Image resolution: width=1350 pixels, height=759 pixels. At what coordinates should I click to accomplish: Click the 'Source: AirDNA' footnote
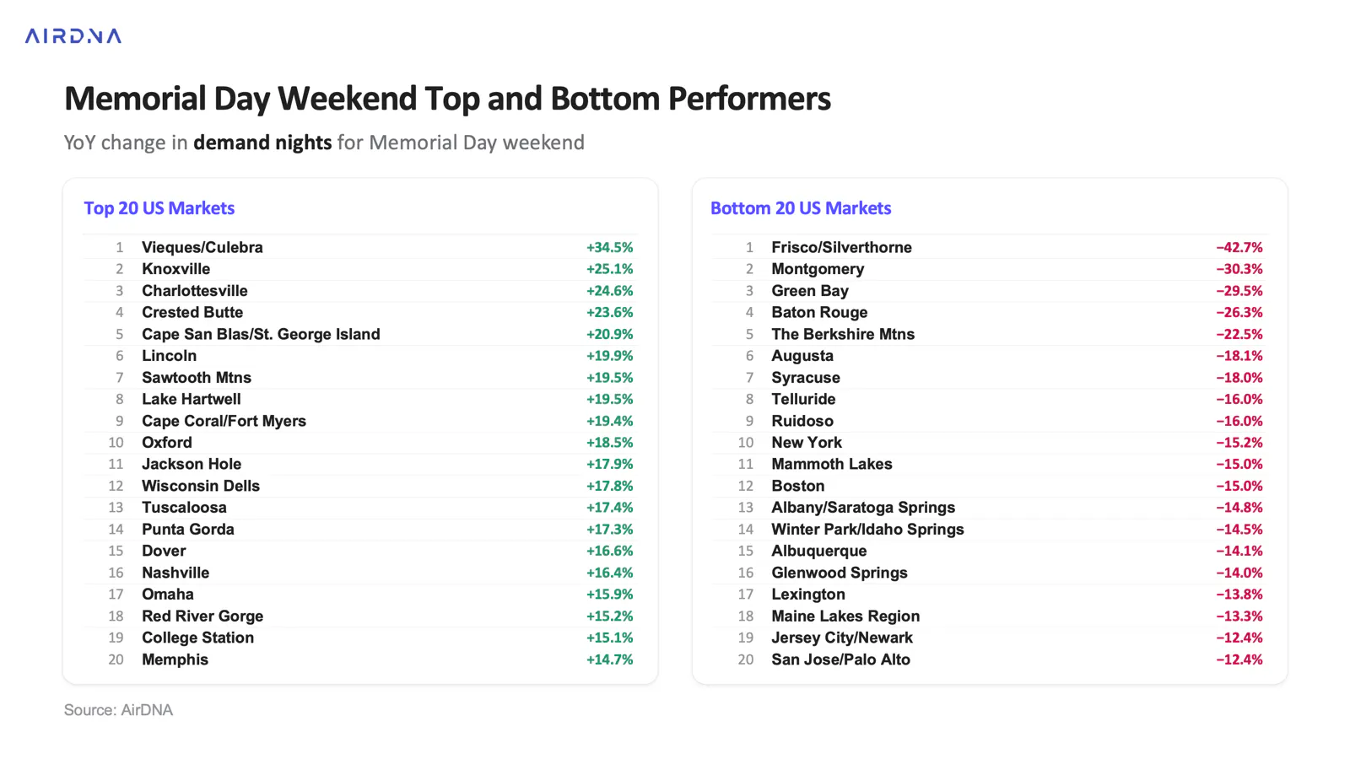coord(118,710)
